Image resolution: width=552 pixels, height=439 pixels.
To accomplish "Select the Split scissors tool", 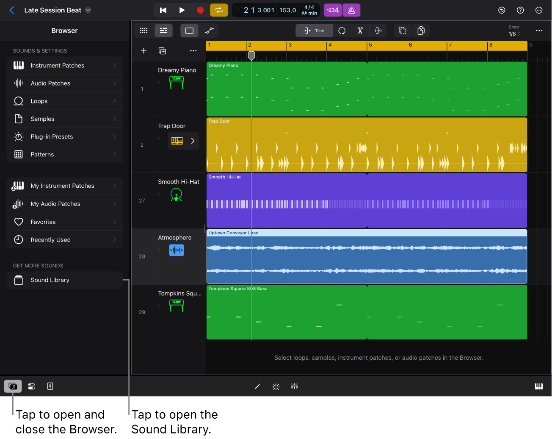I will (x=360, y=31).
